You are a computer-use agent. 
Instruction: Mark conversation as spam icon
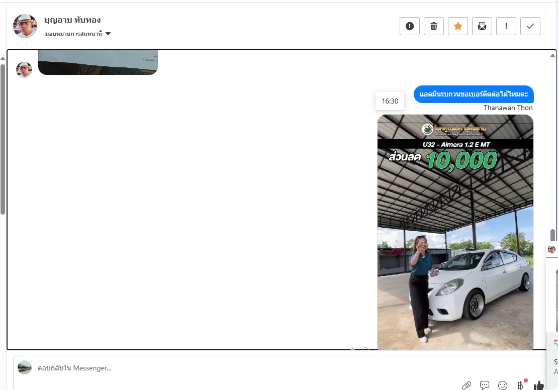[410, 26]
